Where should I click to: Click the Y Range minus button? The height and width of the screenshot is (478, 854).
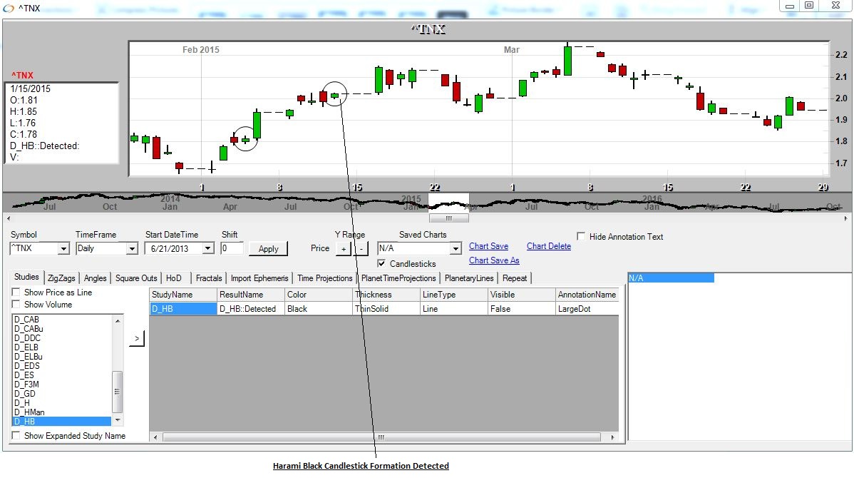361,248
